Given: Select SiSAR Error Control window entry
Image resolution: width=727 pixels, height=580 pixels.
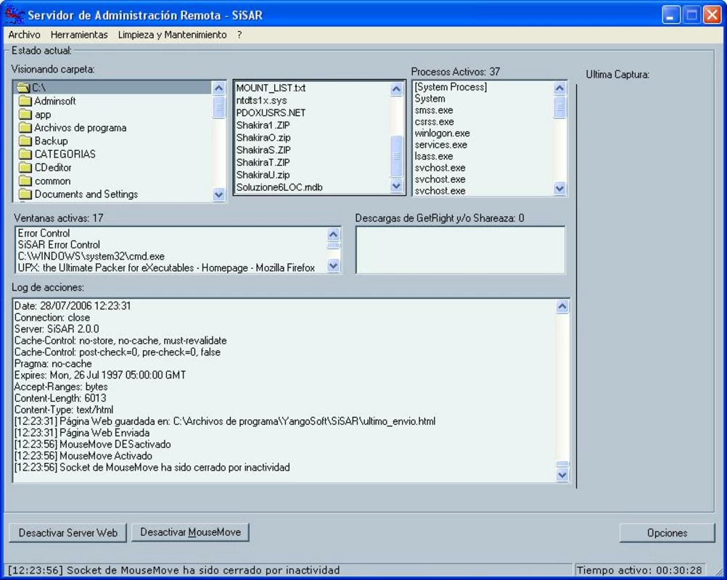Looking at the screenshot, I should pyautogui.click(x=59, y=245).
